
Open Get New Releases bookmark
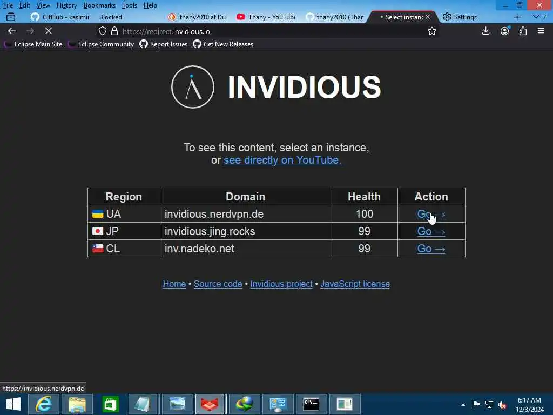(x=223, y=44)
